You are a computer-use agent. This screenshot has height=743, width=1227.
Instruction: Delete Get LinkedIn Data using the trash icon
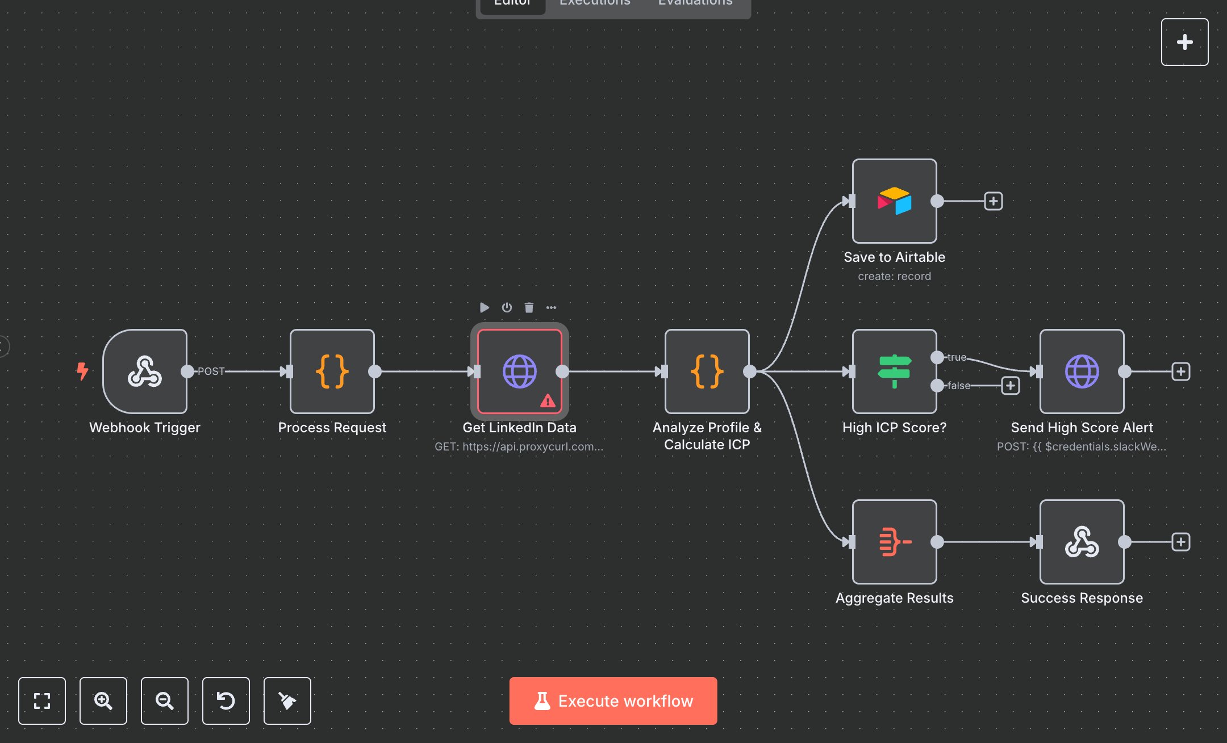(x=529, y=307)
